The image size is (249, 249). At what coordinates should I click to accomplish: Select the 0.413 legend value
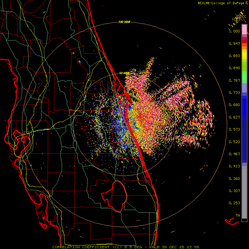(234, 166)
